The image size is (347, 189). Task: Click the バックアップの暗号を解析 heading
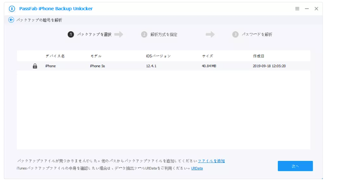coord(39,20)
